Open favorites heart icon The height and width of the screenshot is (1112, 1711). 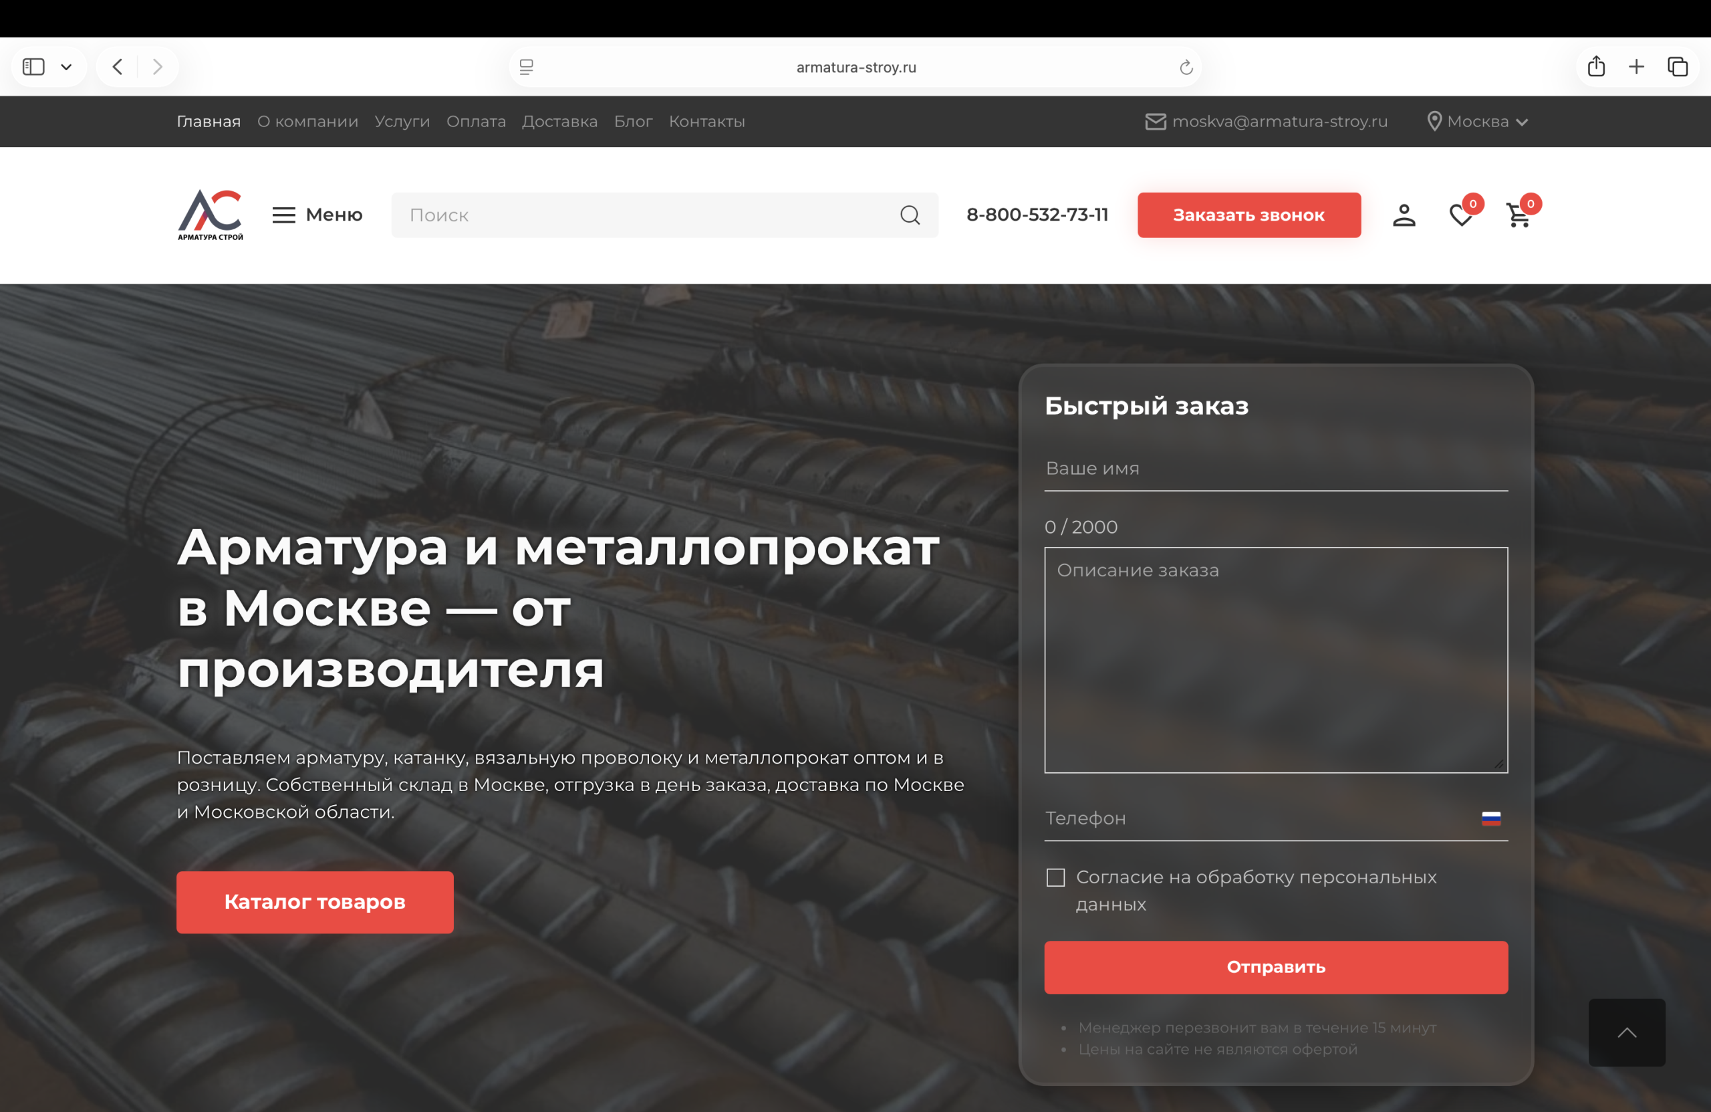[x=1460, y=215]
